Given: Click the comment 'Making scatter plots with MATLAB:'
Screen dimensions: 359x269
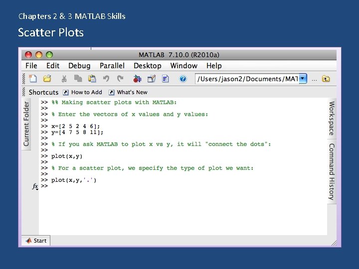Looking at the screenshot, I should [114, 102].
